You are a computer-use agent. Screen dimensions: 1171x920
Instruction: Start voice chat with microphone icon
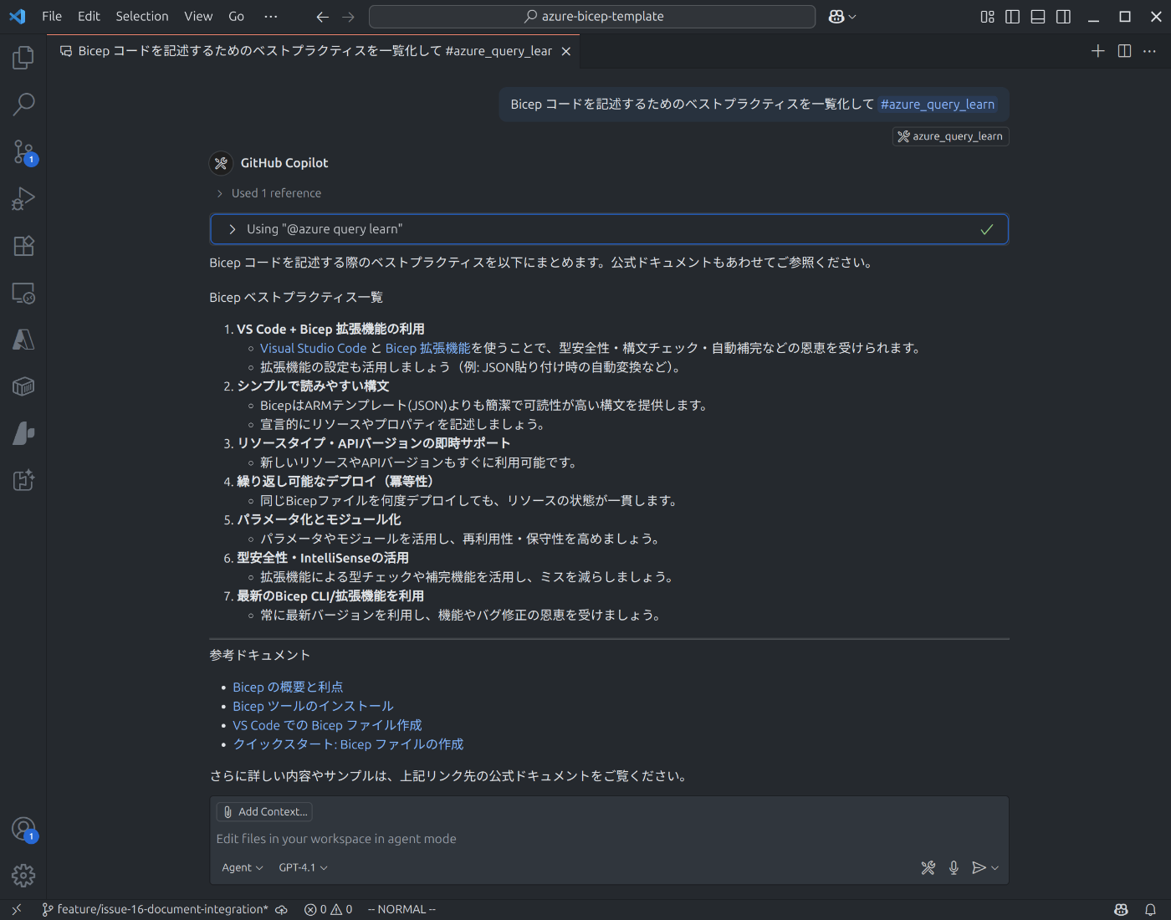(x=954, y=868)
